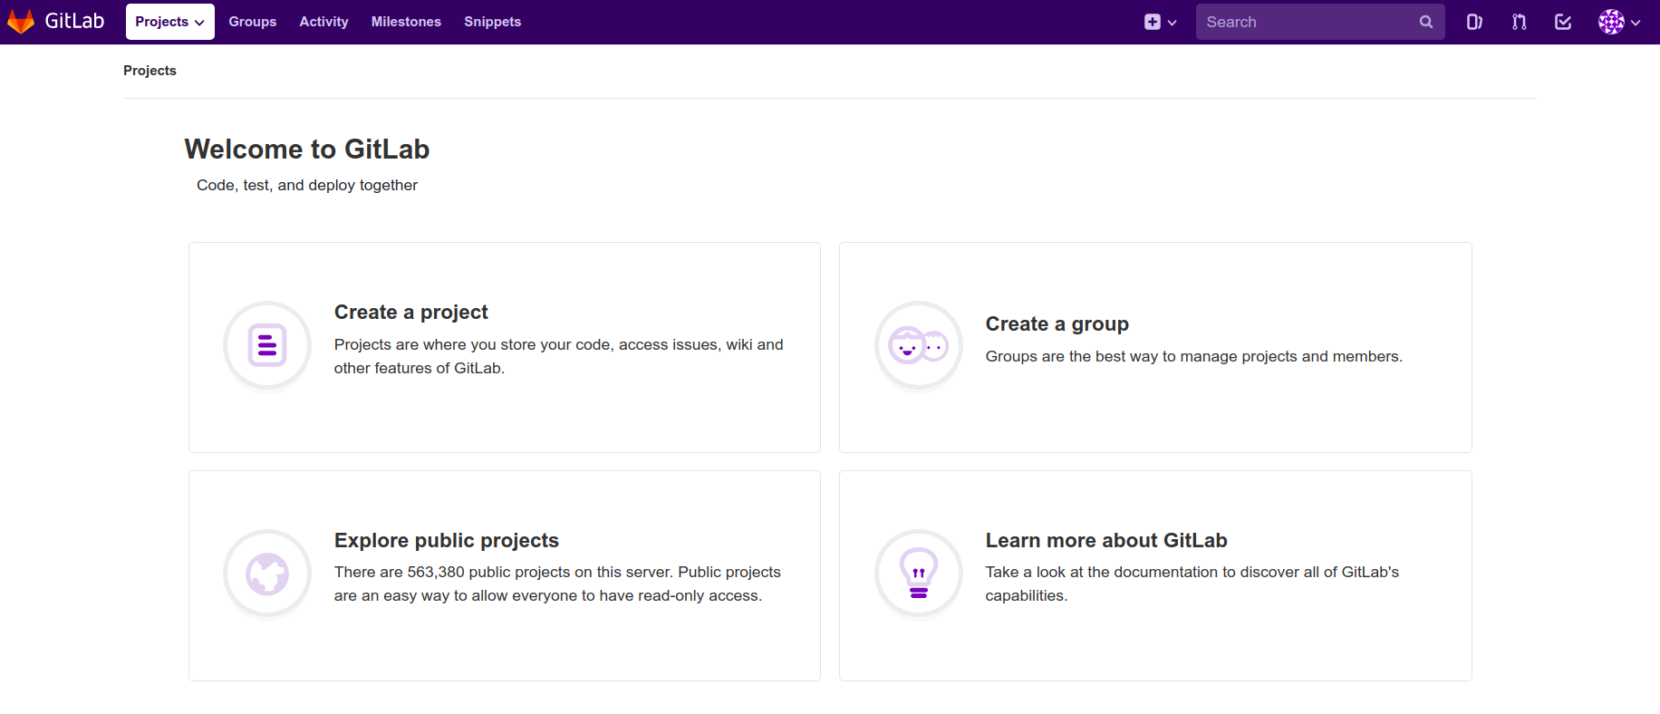This screenshot has width=1660, height=714.
Task: Click the globe explore icon
Action: tap(267, 574)
